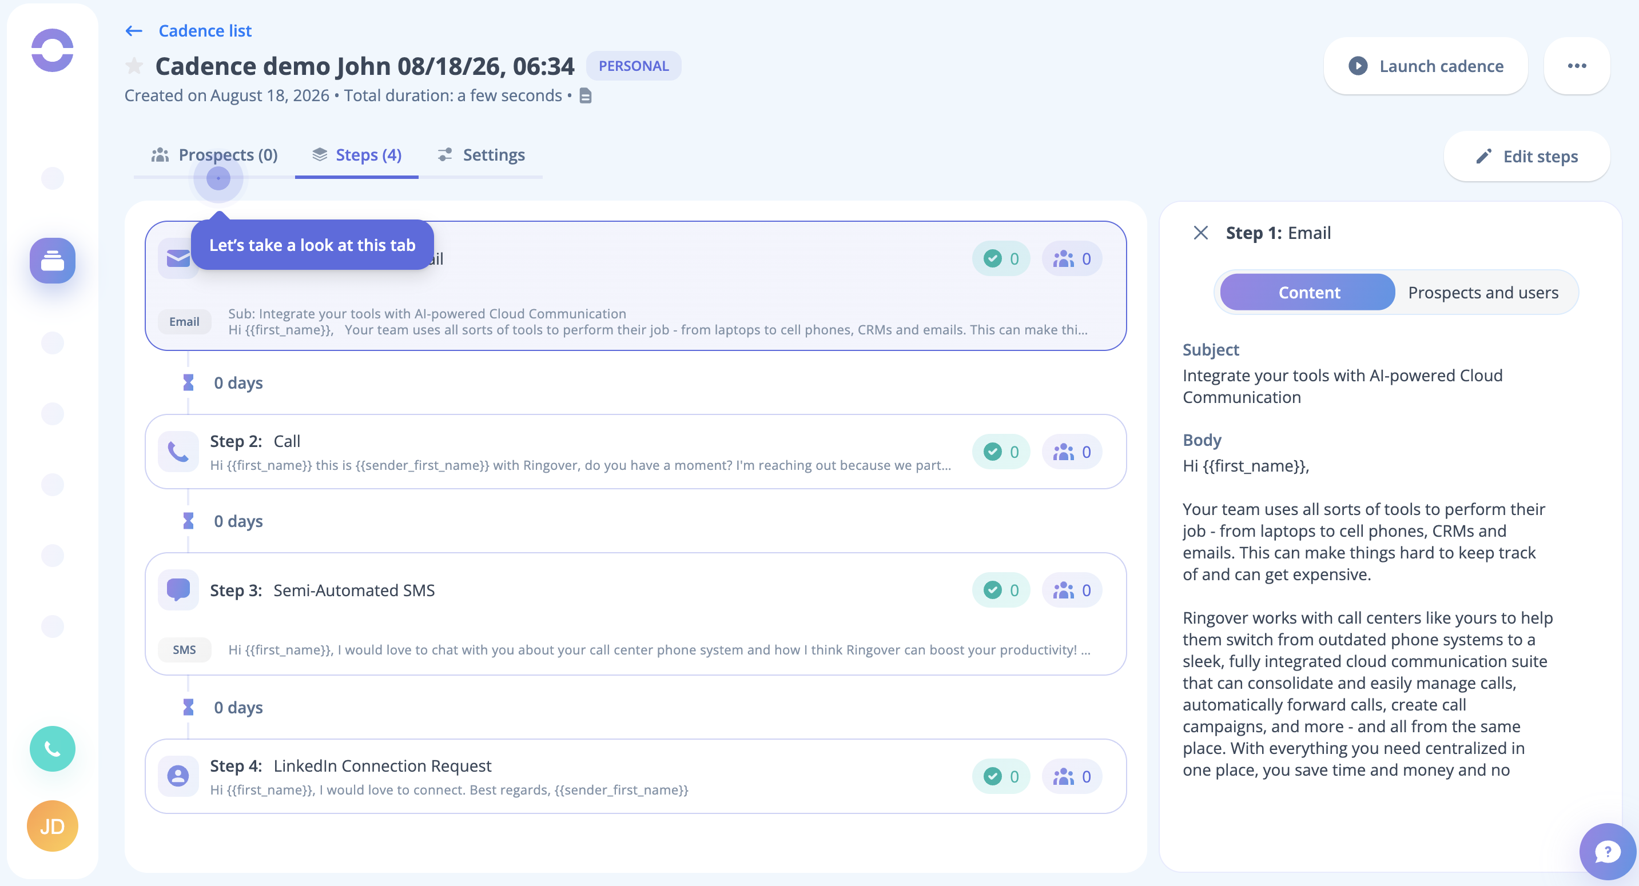Launch the cadence
This screenshot has height=886, width=1639.
[1425, 66]
